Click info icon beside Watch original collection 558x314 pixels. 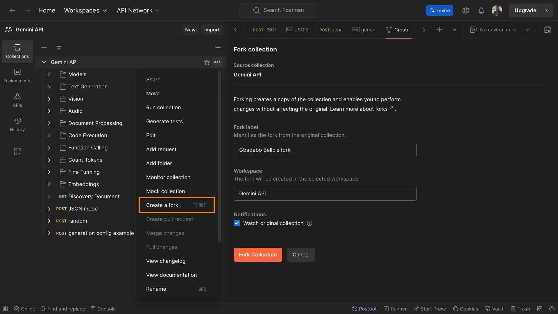[x=310, y=223]
